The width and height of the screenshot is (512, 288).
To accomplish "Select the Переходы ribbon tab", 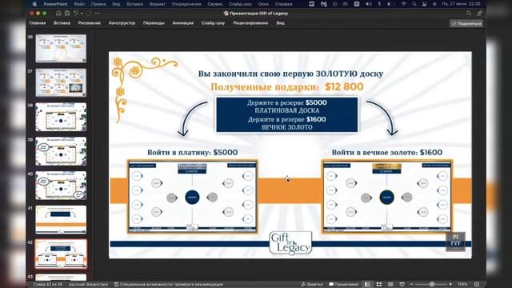I will [154, 23].
